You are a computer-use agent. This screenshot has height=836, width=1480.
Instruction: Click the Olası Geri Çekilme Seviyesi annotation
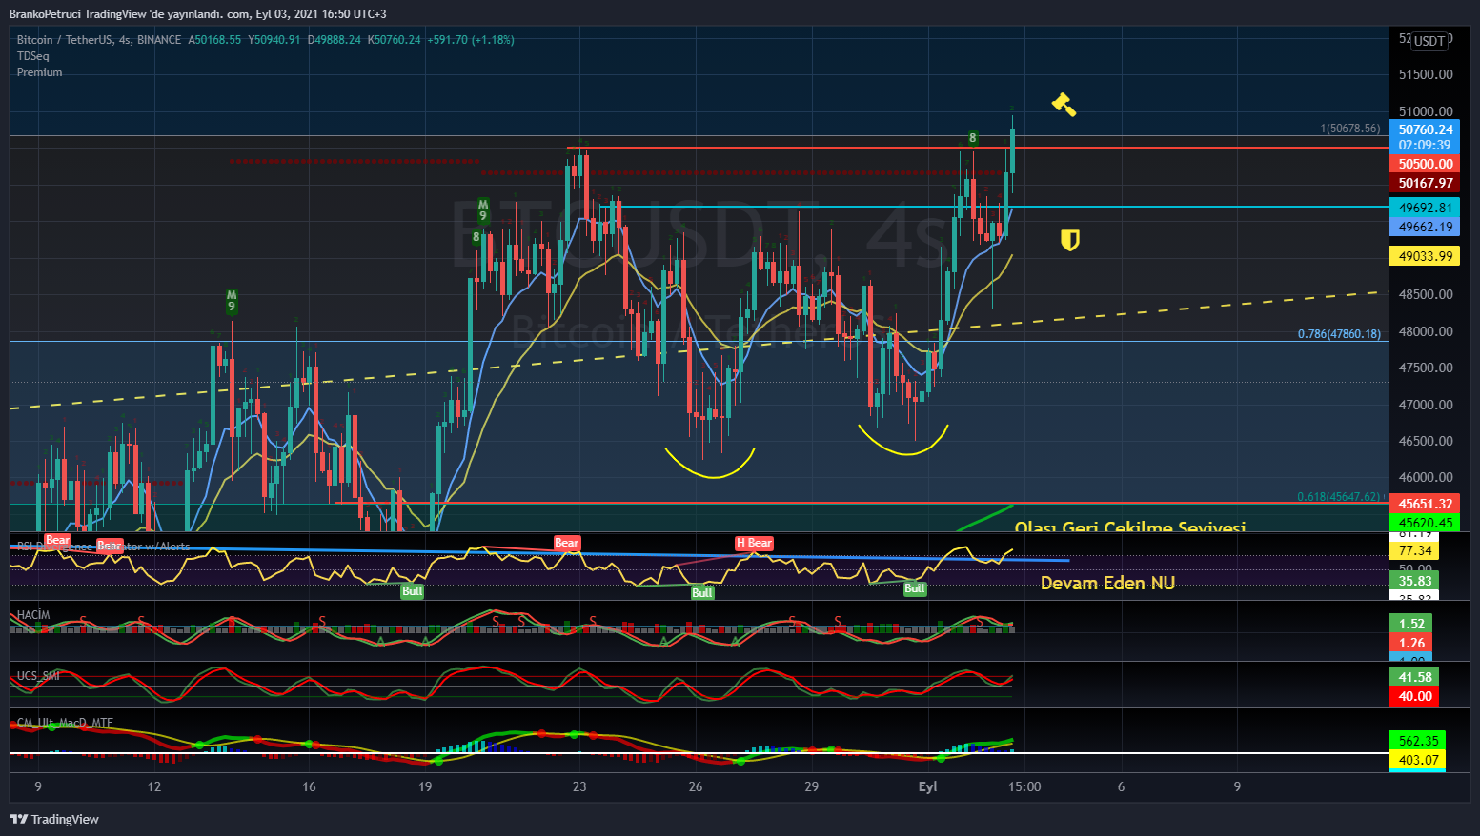click(x=1129, y=526)
